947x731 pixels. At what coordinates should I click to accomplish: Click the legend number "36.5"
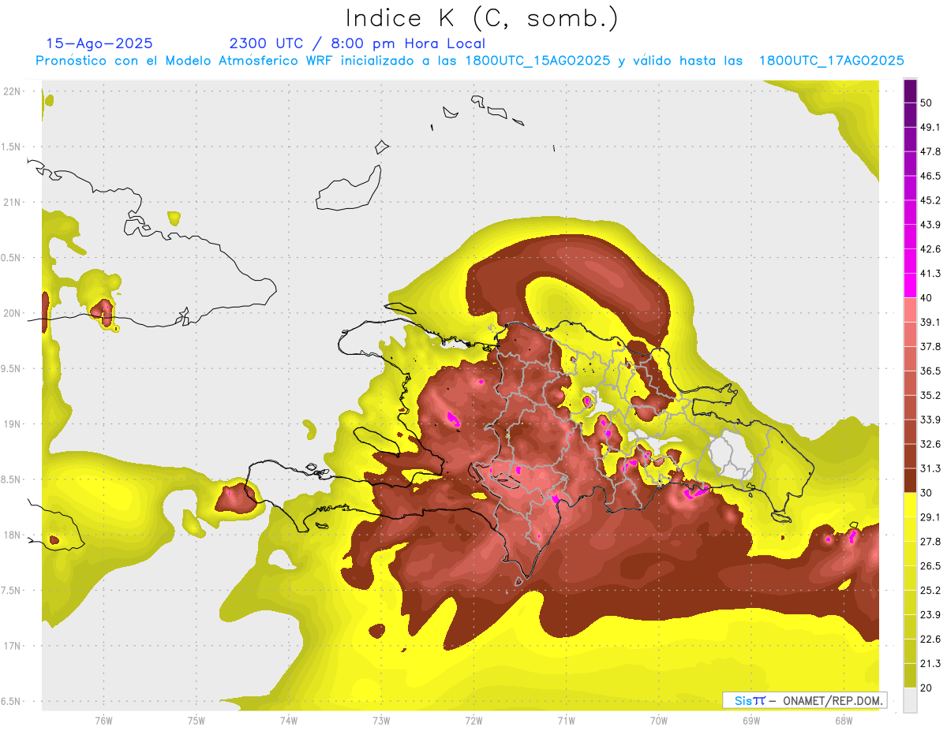(x=930, y=371)
